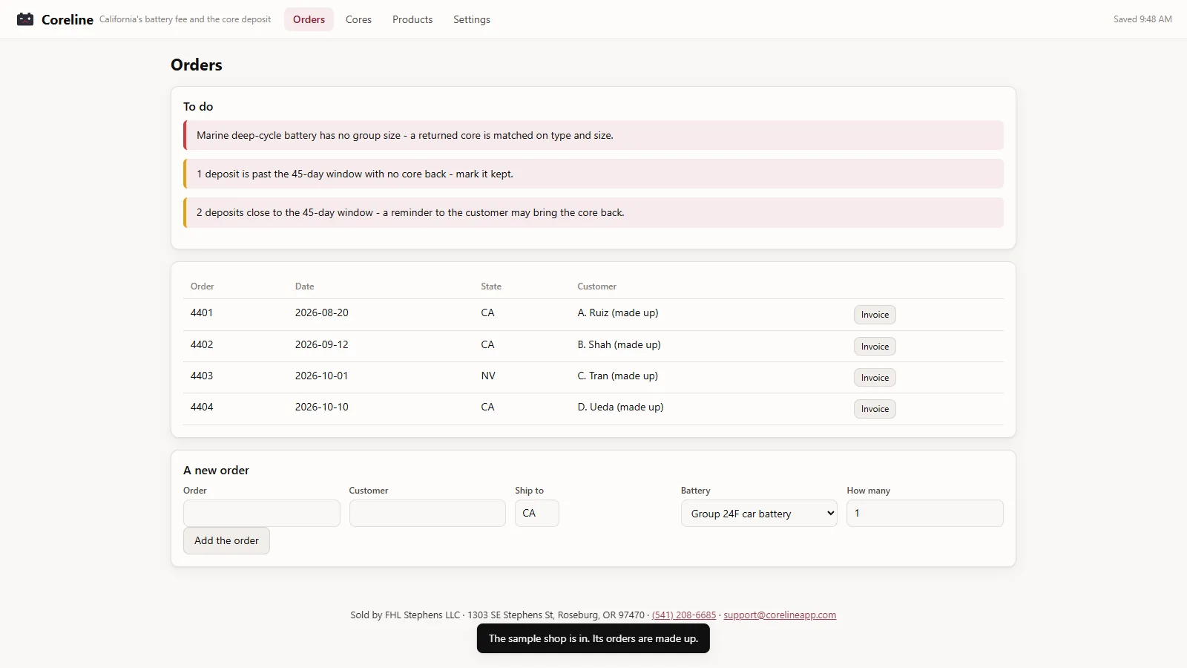Viewport: 1187px width, 668px height.
Task: Click the Order column header
Action: (202, 286)
